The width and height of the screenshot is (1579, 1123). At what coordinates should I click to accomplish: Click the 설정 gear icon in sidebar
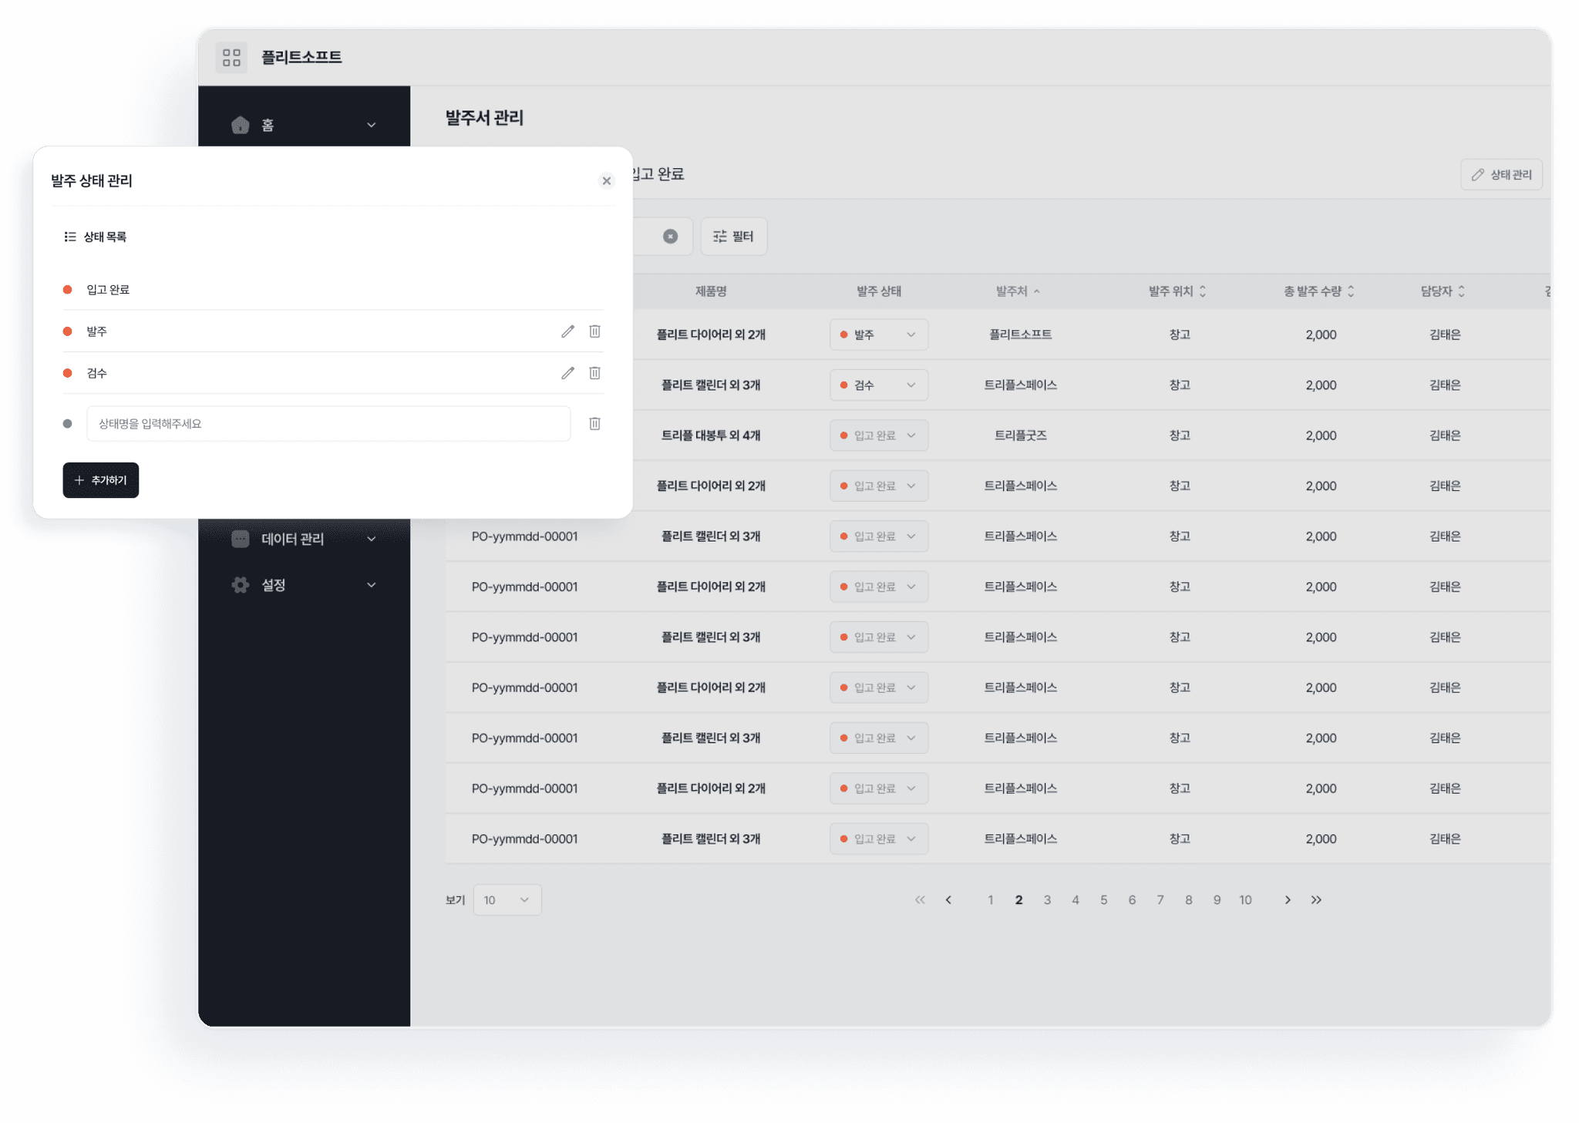[x=241, y=585]
